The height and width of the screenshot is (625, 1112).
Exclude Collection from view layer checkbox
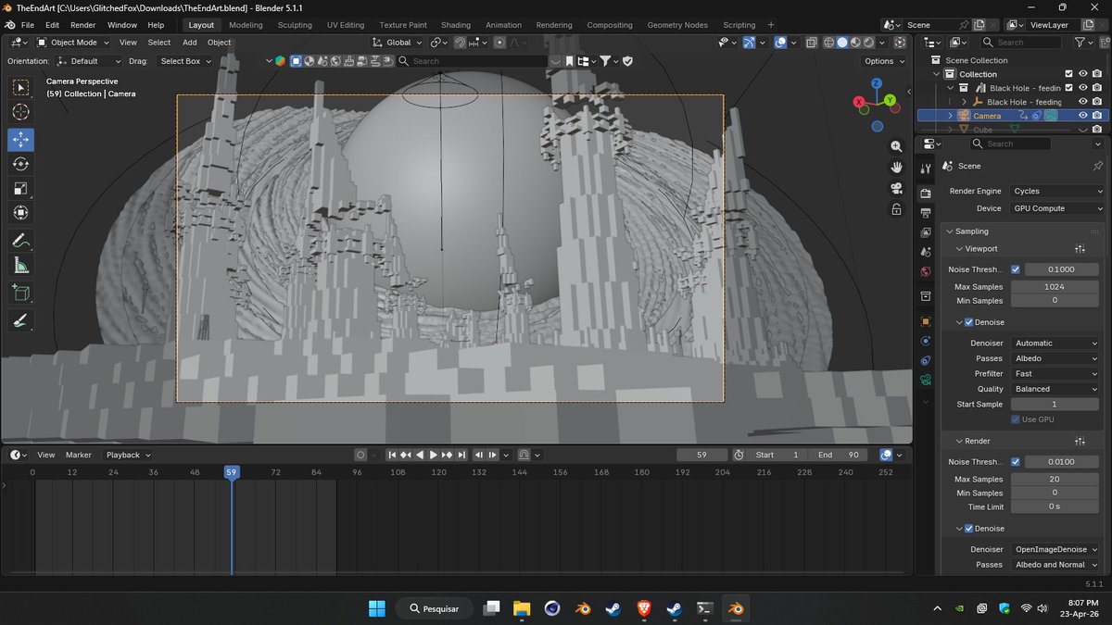point(1068,74)
